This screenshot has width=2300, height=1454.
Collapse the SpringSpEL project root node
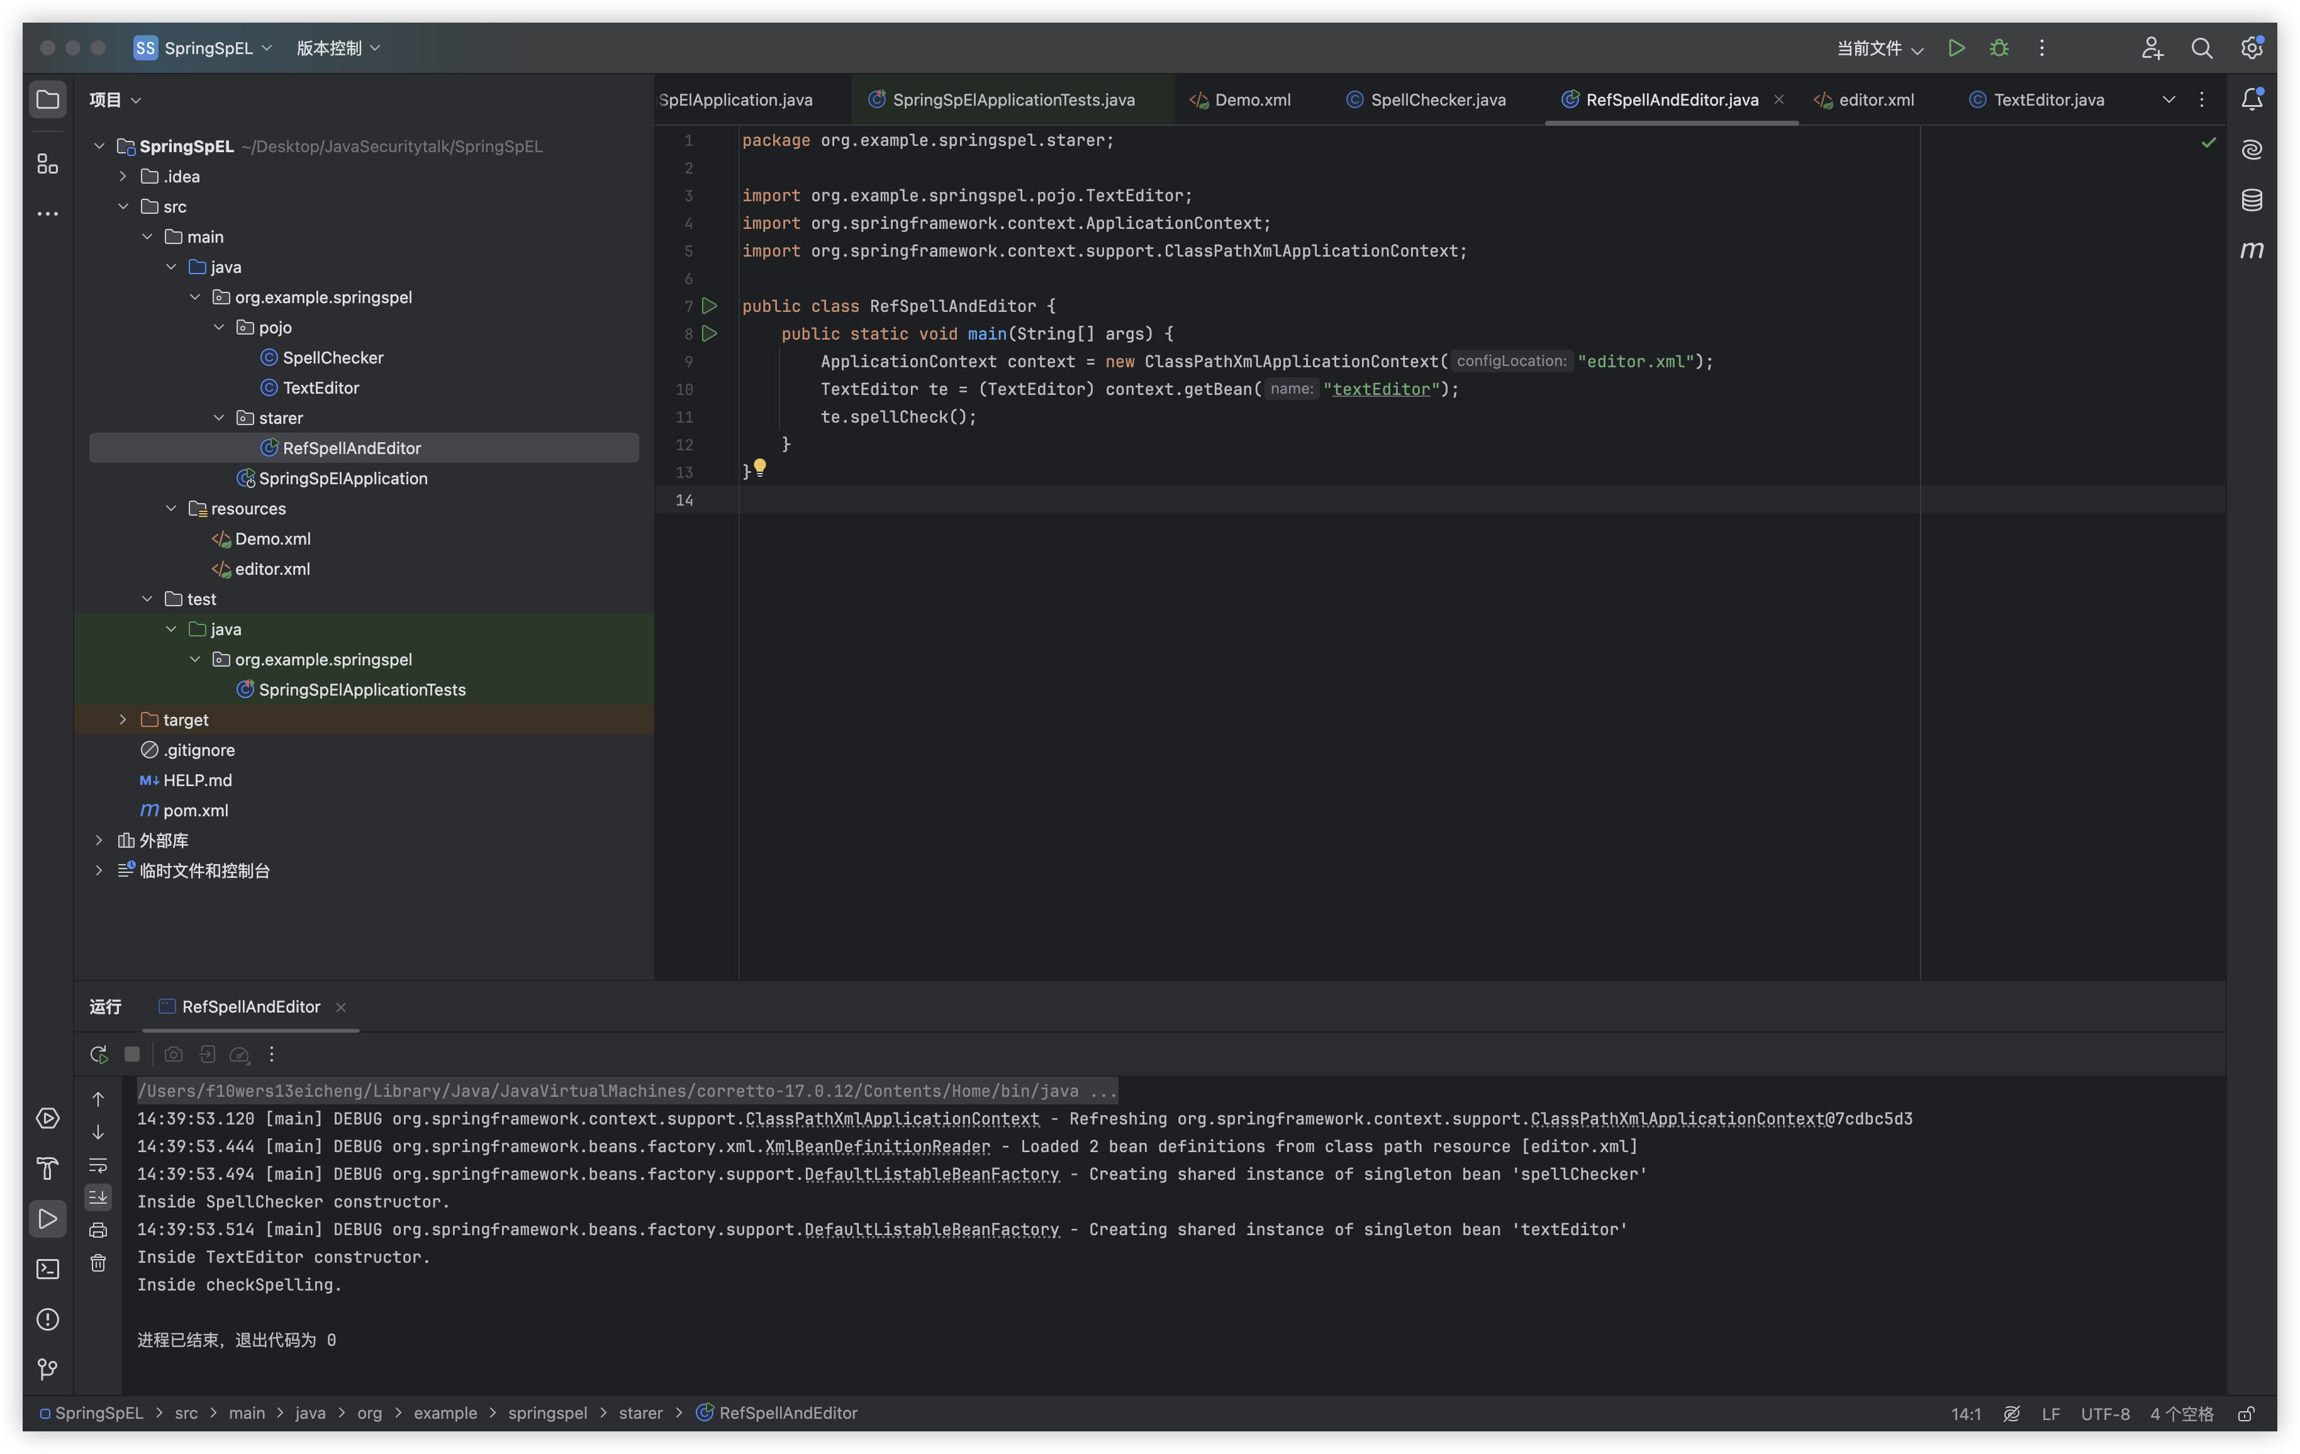(x=98, y=146)
